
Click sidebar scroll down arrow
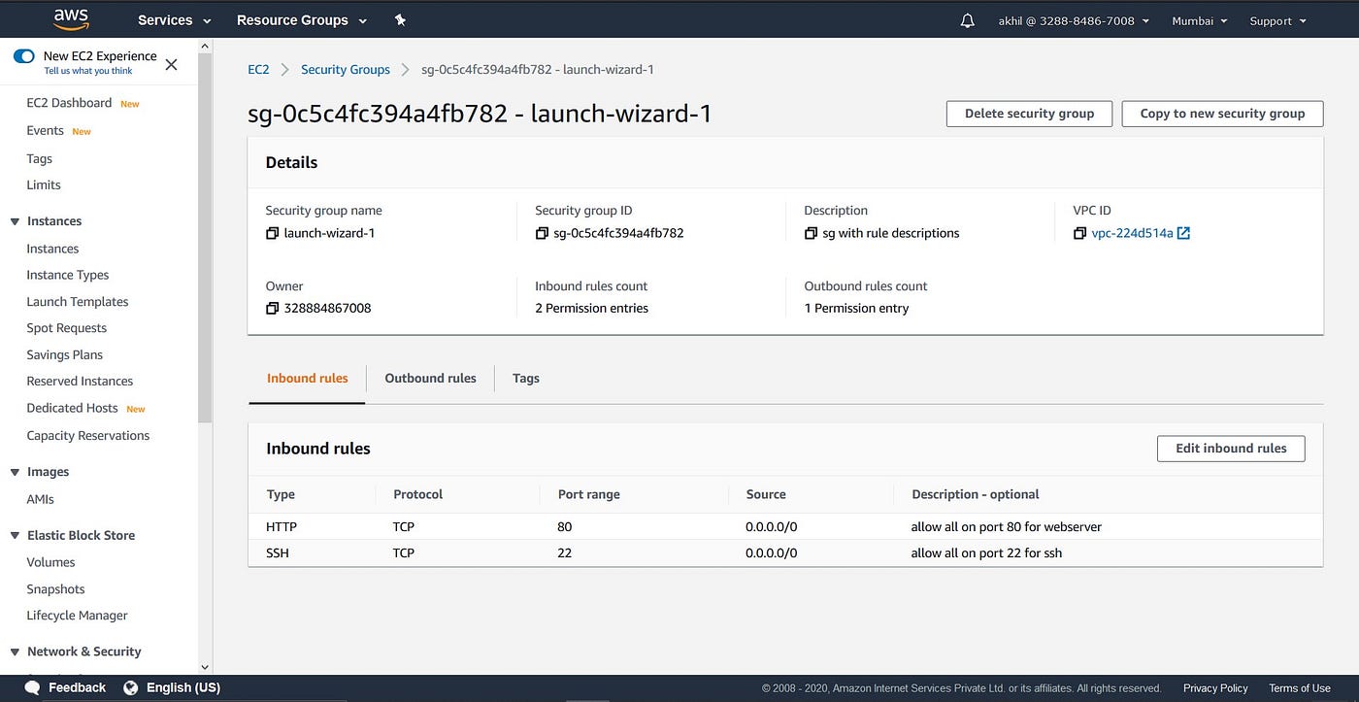(x=204, y=667)
